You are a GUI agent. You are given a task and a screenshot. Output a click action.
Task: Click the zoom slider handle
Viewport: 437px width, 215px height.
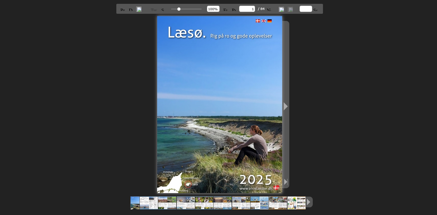(x=179, y=9)
